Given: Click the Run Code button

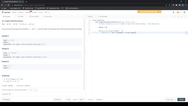Looking at the screenshot, I should (170, 100).
